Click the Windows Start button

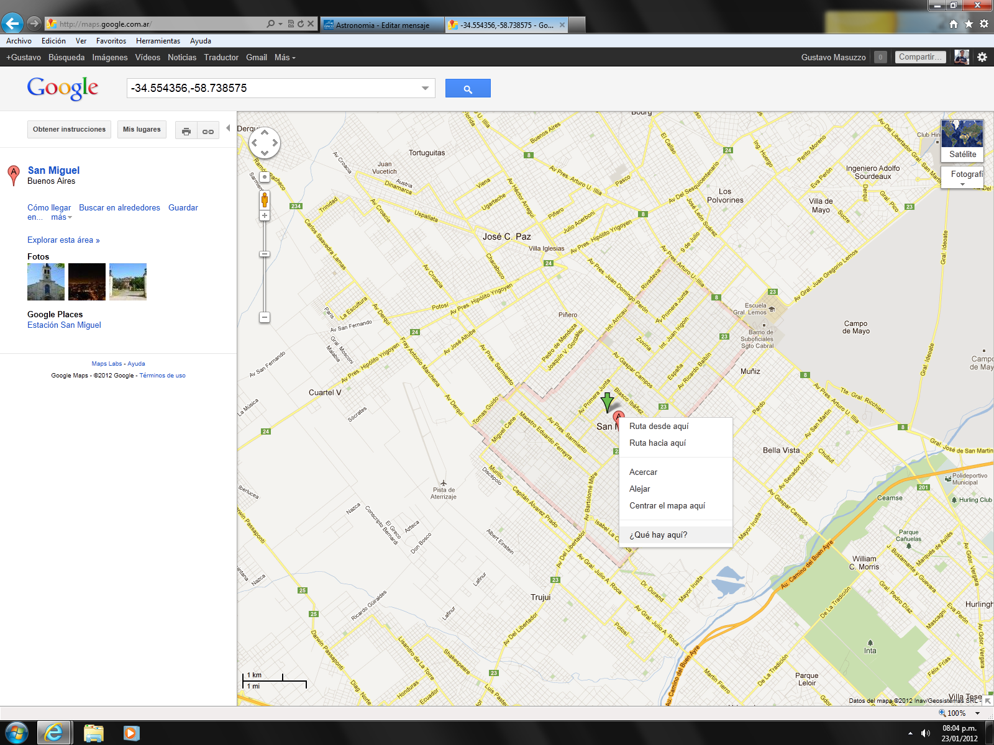click(16, 733)
